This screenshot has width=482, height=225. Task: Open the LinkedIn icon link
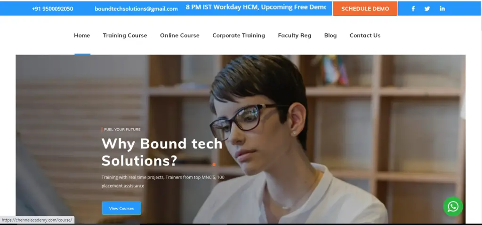click(x=442, y=8)
